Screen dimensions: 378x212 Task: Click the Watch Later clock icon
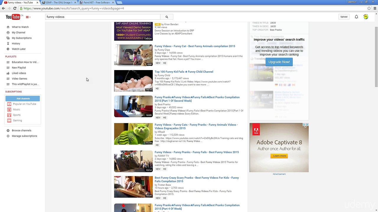(8, 49)
